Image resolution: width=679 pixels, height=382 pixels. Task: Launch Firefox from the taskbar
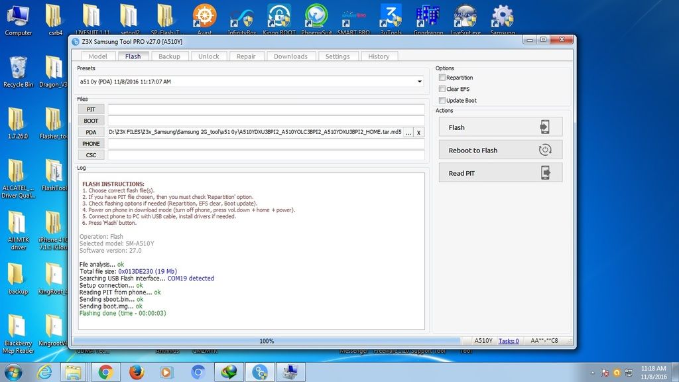137,372
